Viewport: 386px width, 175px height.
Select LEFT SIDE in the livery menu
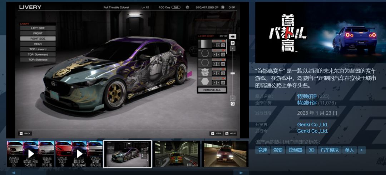point(38,28)
